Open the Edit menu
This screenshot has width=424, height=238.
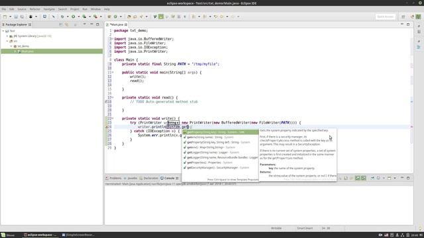[x=12, y=9]
